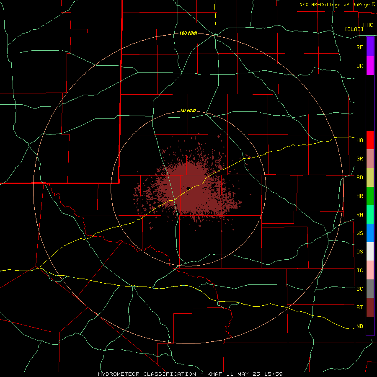Click the BI legend label

coord(359,307)
